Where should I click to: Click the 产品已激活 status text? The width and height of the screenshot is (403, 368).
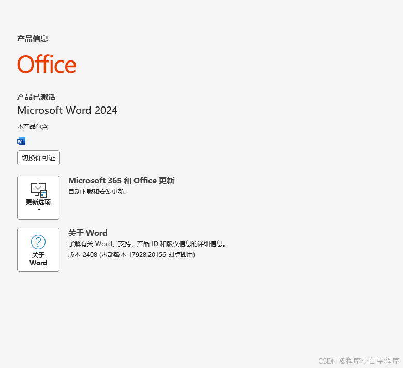pyautogui.click(x=37, y=97)
